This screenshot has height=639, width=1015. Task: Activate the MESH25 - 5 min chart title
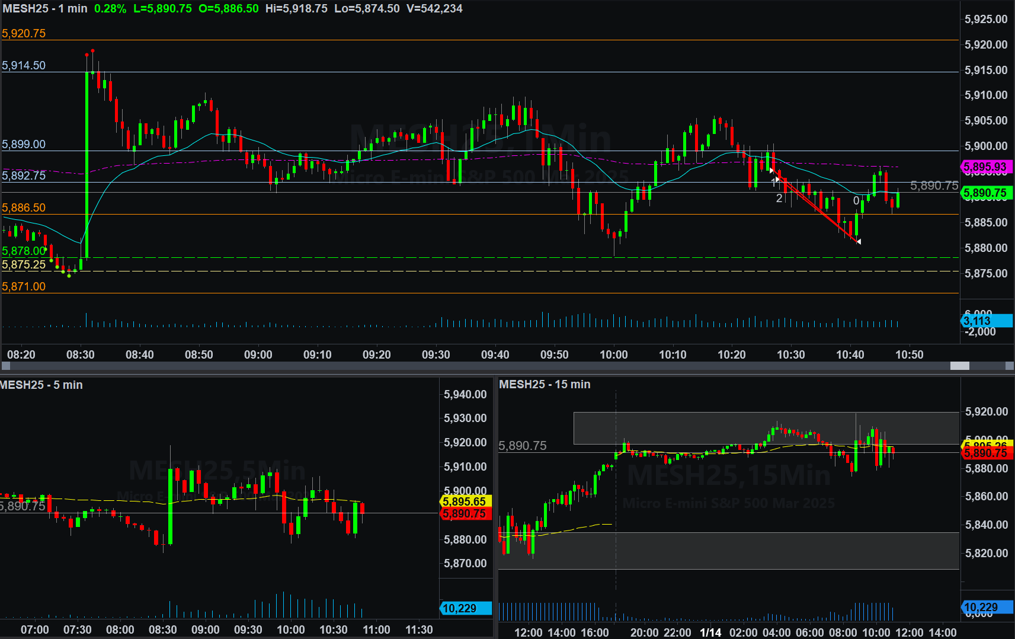(x=41, y=385)
